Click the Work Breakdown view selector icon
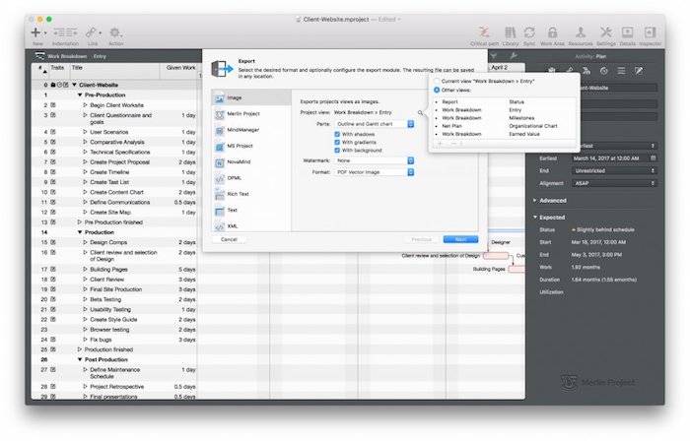Image resolution: width=690 pixels, height=441 pixels. (39, 56)
